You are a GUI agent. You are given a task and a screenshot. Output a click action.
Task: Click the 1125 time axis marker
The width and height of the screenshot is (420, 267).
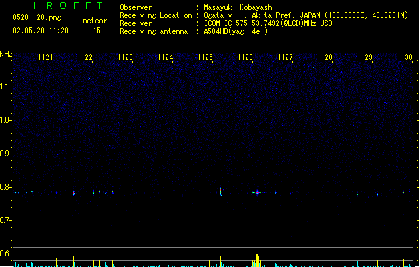pos(205,57)
